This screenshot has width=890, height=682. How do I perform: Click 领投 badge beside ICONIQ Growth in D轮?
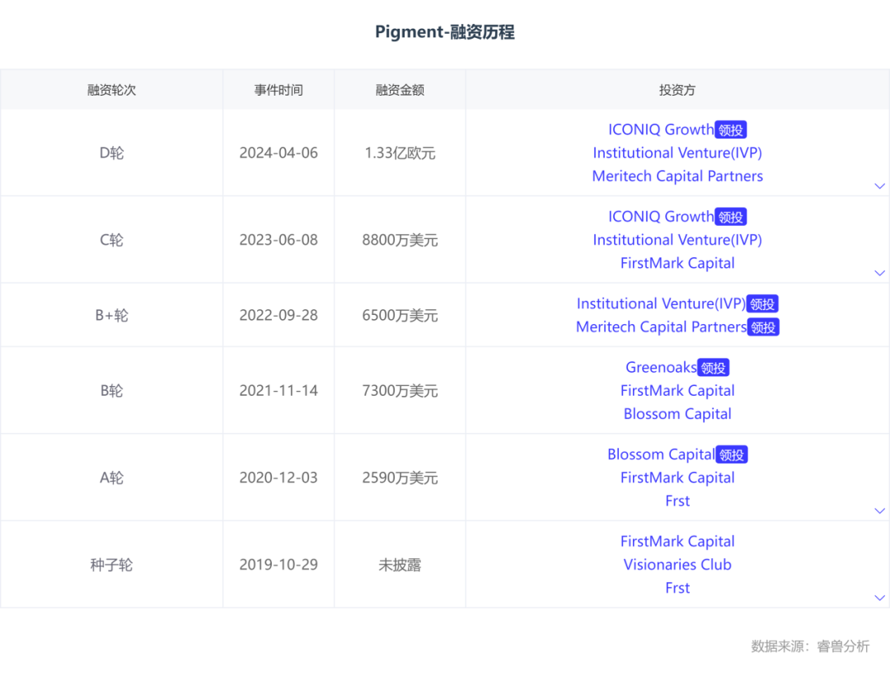click(x=730, y=129)
